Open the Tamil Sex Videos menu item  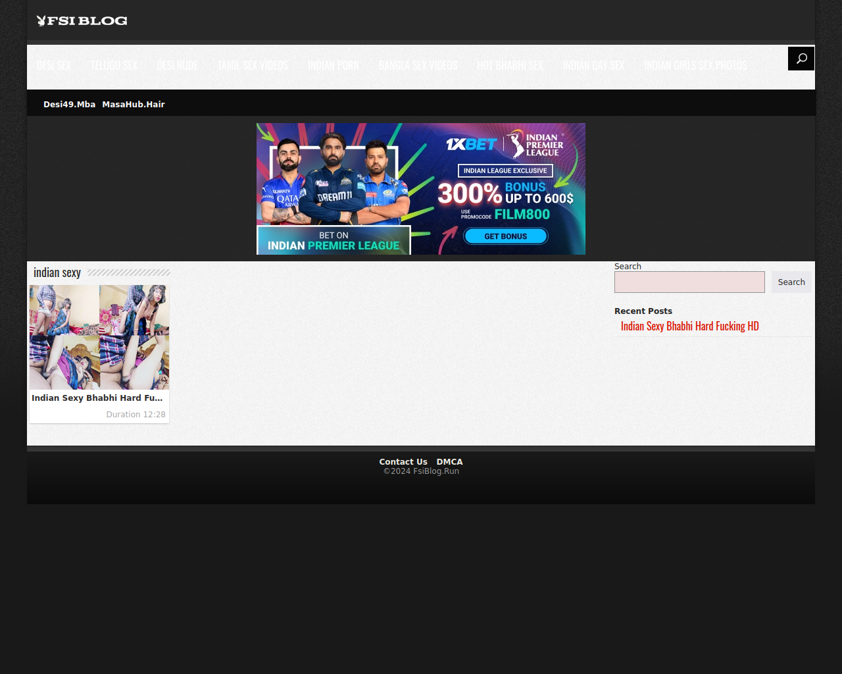(x=253, y=65)
